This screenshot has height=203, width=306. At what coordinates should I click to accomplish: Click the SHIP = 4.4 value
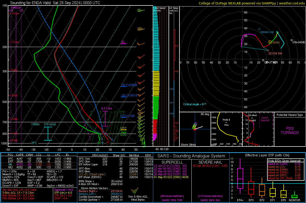(x=61, y=198)
